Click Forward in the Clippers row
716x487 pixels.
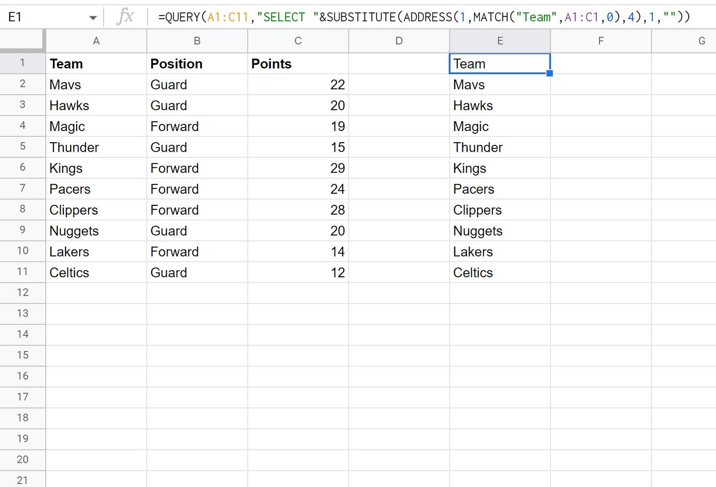(197, 210)
